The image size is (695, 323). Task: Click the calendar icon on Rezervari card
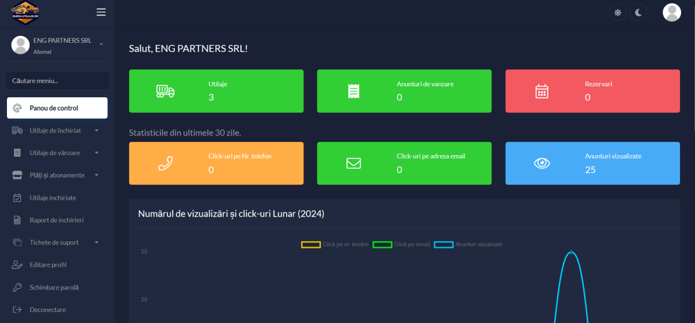542,91
